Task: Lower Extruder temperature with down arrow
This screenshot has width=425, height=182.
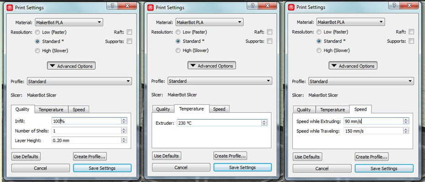Action: (264, 124)
